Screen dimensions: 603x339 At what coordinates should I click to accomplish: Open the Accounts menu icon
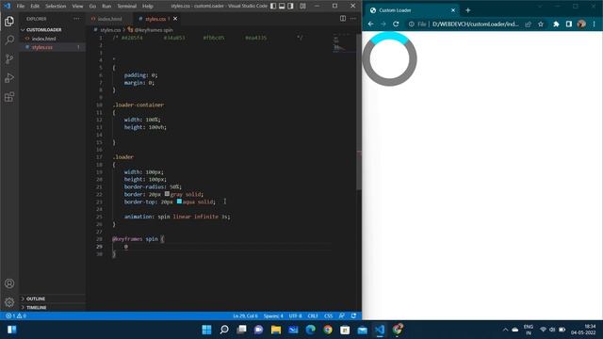(9, 283)
